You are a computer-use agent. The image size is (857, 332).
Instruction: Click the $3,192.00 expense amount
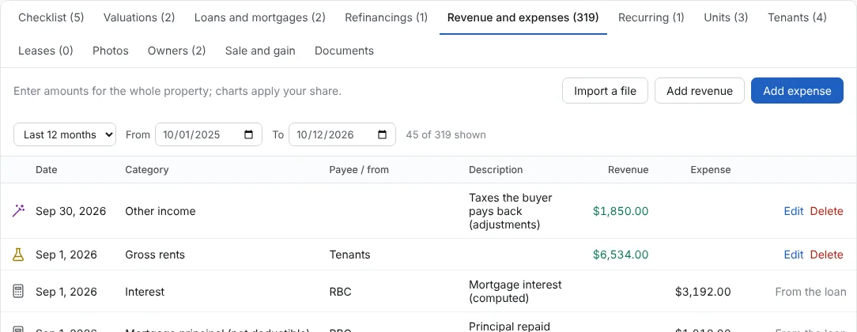pos(703,292)
